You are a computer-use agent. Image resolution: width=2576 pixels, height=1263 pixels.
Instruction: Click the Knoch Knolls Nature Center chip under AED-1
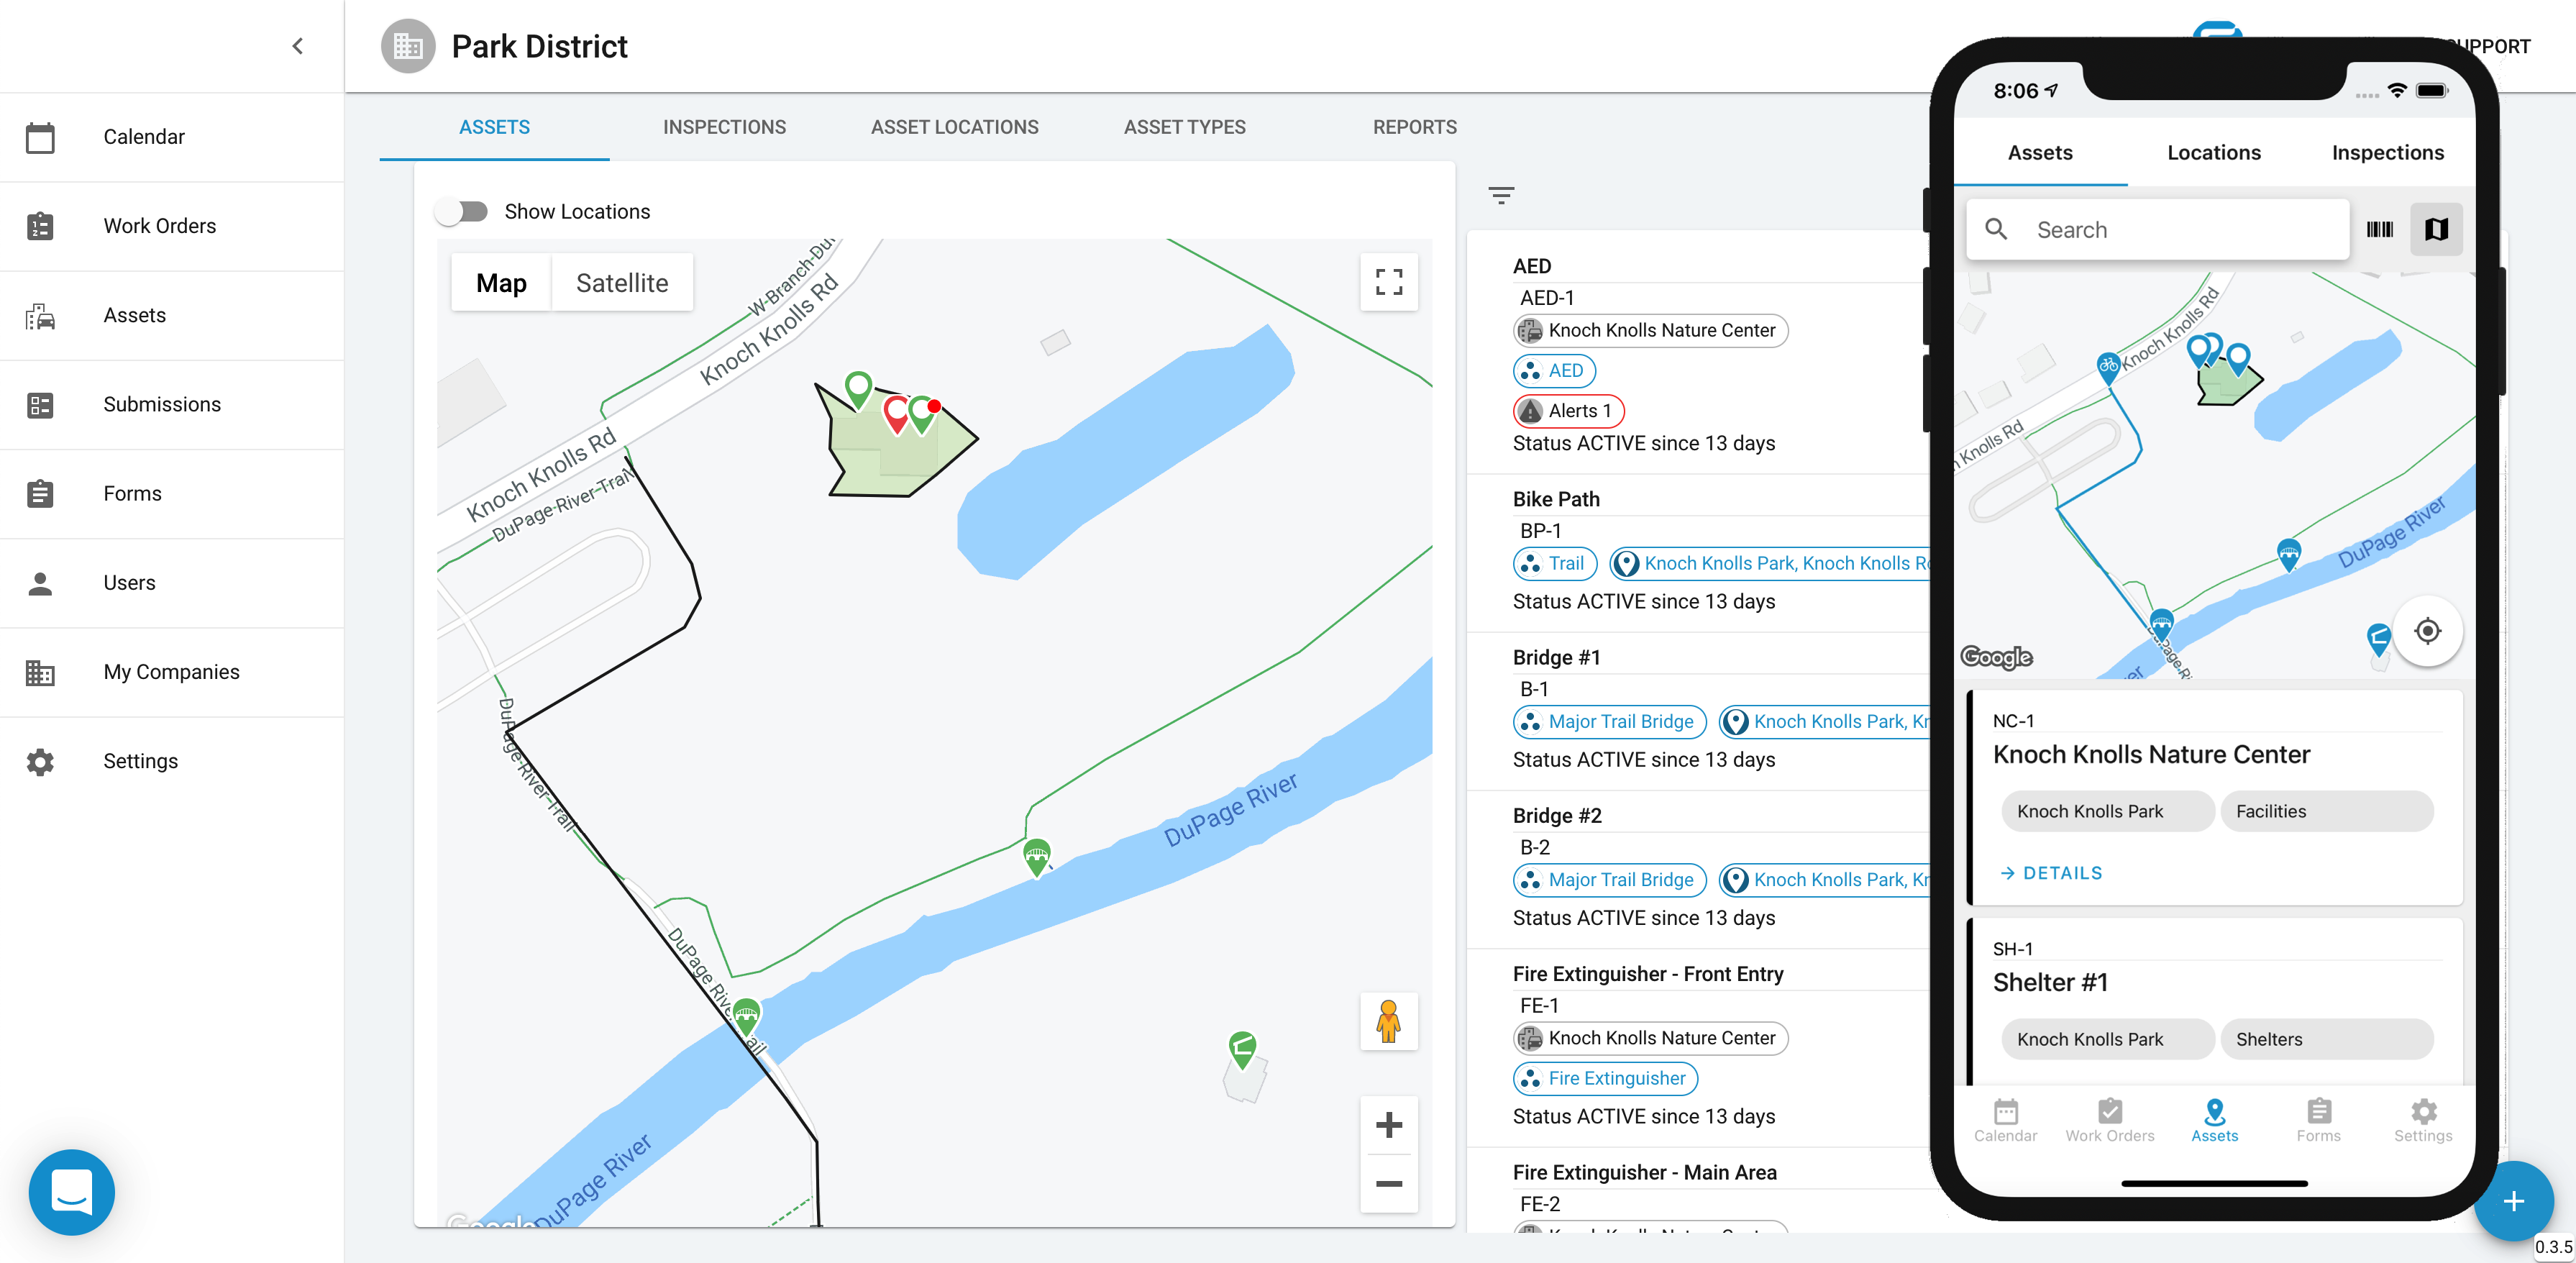click(1650, 330)
